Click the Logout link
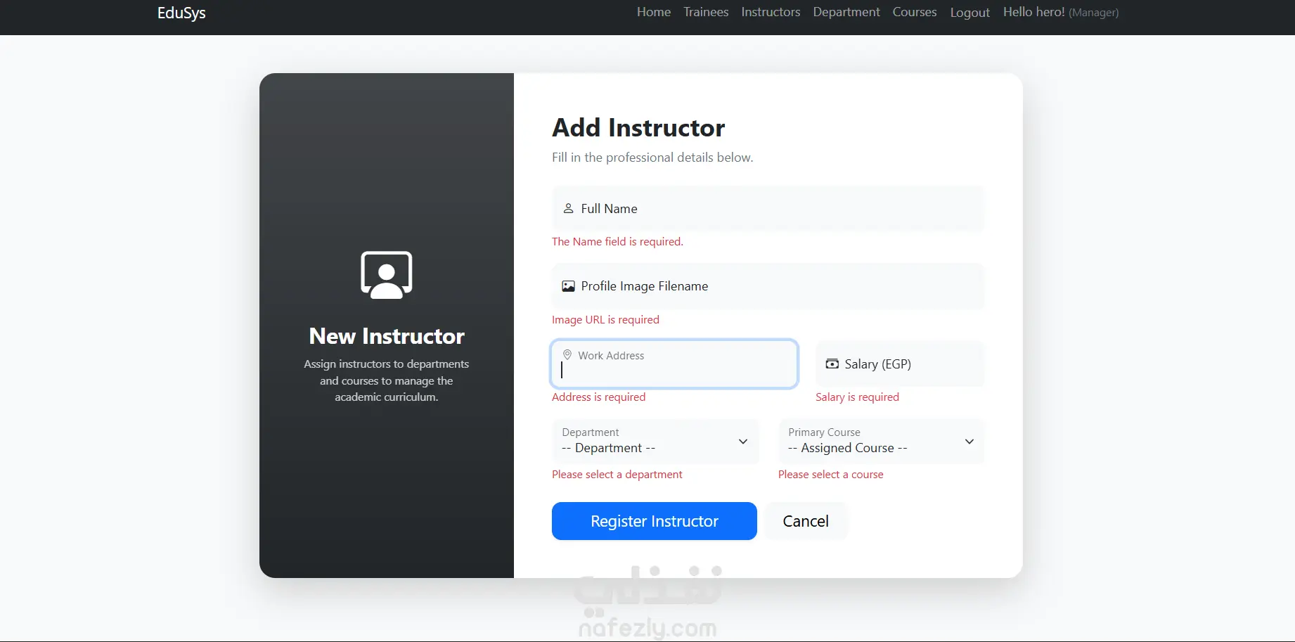 pyautogui.click(x=969, y=13)
